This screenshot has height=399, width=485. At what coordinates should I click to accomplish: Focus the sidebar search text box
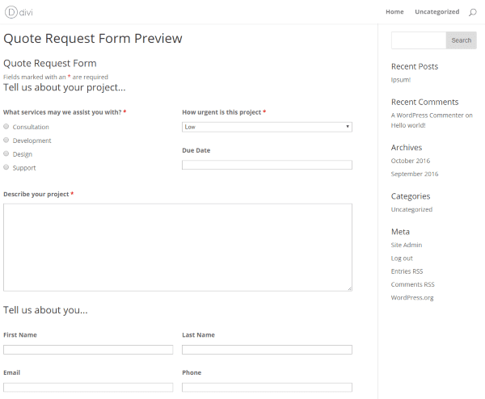418,40
